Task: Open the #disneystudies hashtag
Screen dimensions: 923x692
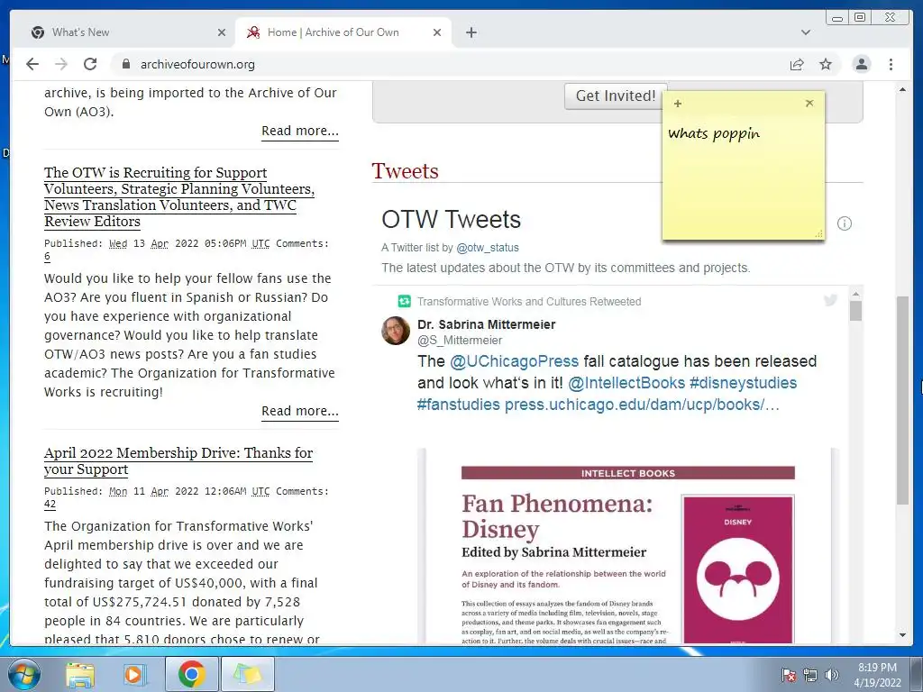Action: point(743,383)
